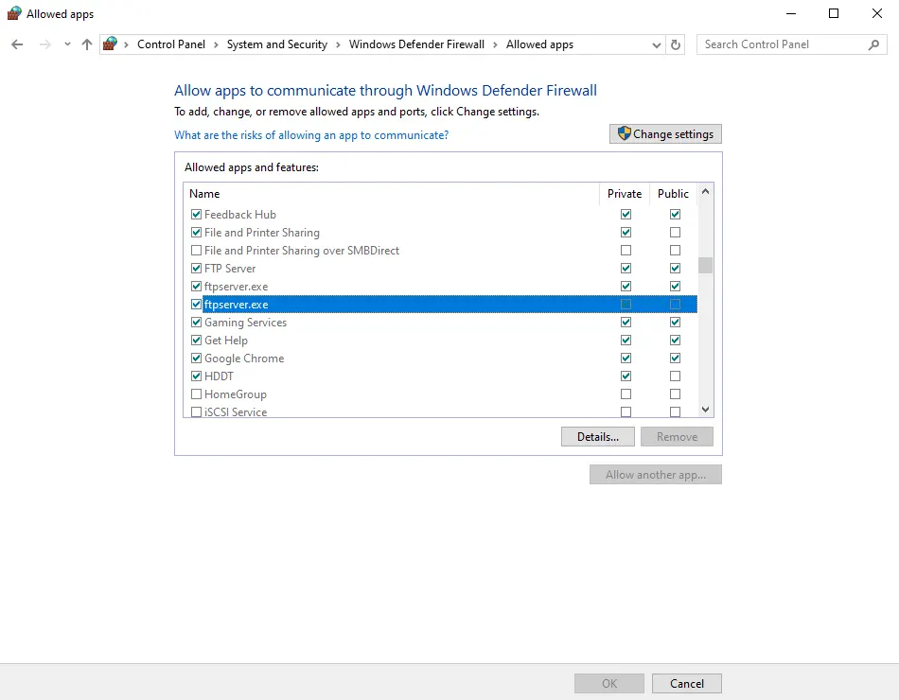Select the Feedback Hub row text
This screenshot has height=700, width=899.
240,215
